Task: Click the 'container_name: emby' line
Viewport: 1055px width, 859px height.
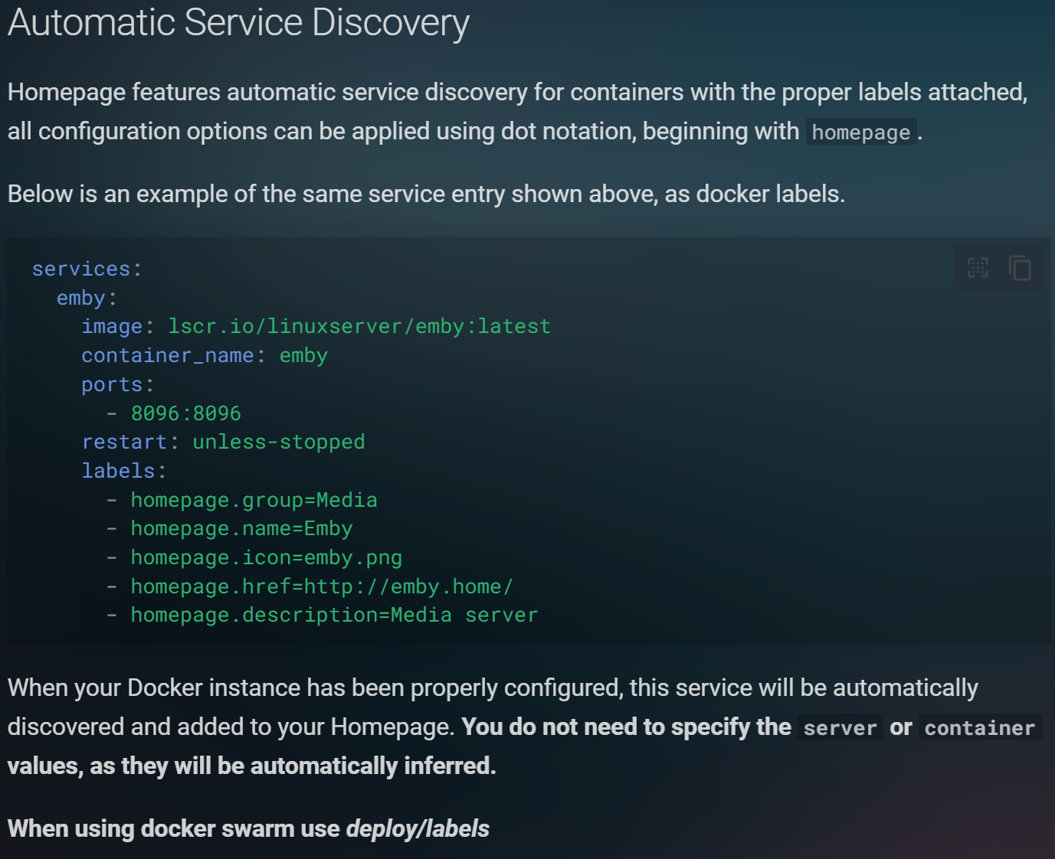Action: pyautogui.click(x=205, y=356)
